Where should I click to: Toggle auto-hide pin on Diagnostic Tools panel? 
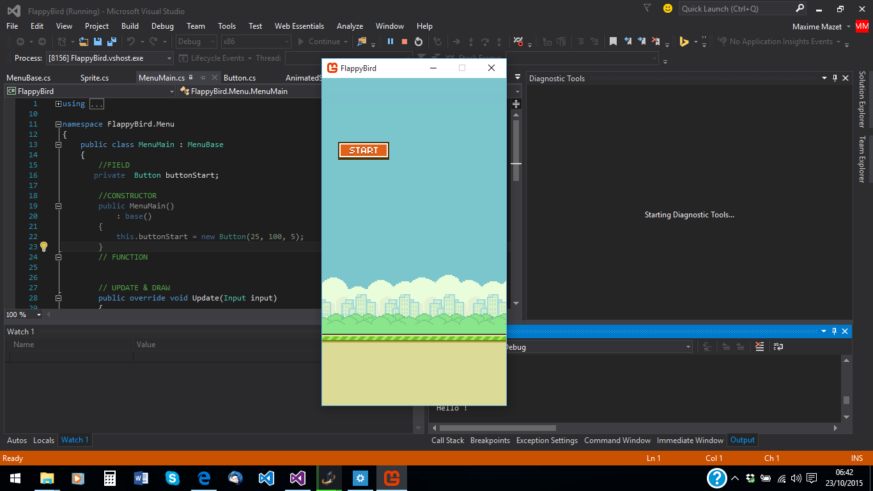coord(833,78)
